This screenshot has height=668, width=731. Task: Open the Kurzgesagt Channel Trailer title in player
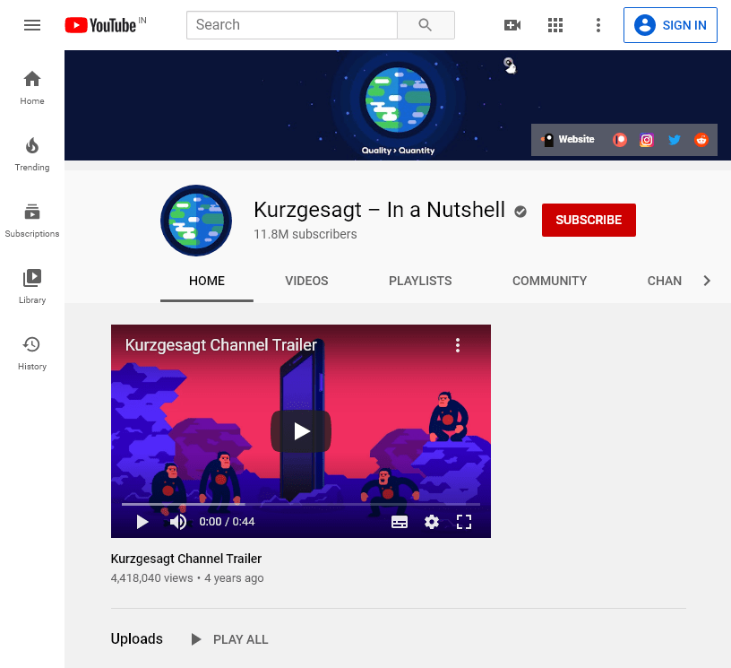(x=221, y=345)
